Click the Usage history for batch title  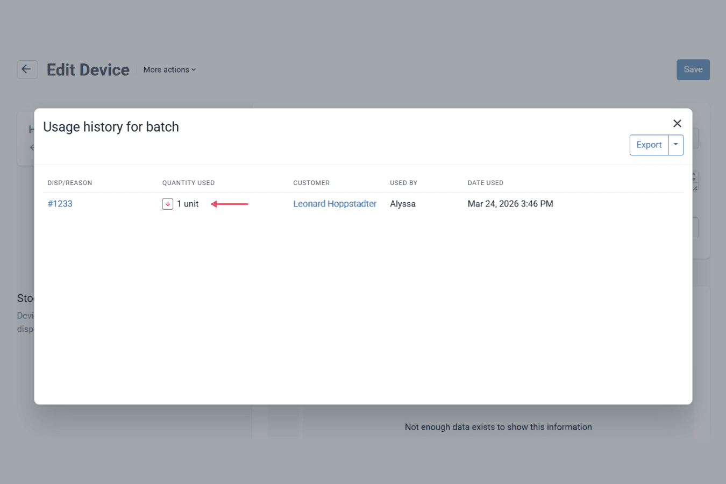111,127
